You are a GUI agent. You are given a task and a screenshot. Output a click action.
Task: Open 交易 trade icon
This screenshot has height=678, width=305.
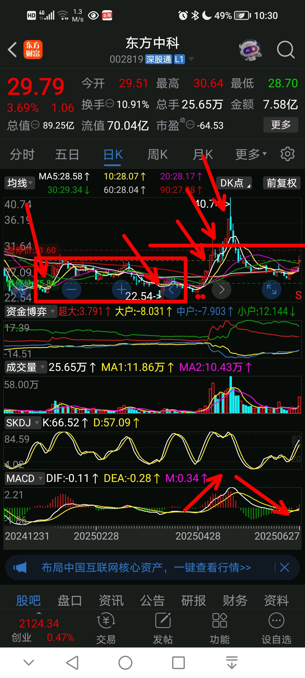[106, 629]
